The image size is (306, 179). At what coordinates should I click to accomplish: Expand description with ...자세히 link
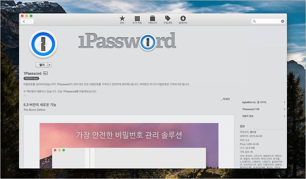[225, 99]
